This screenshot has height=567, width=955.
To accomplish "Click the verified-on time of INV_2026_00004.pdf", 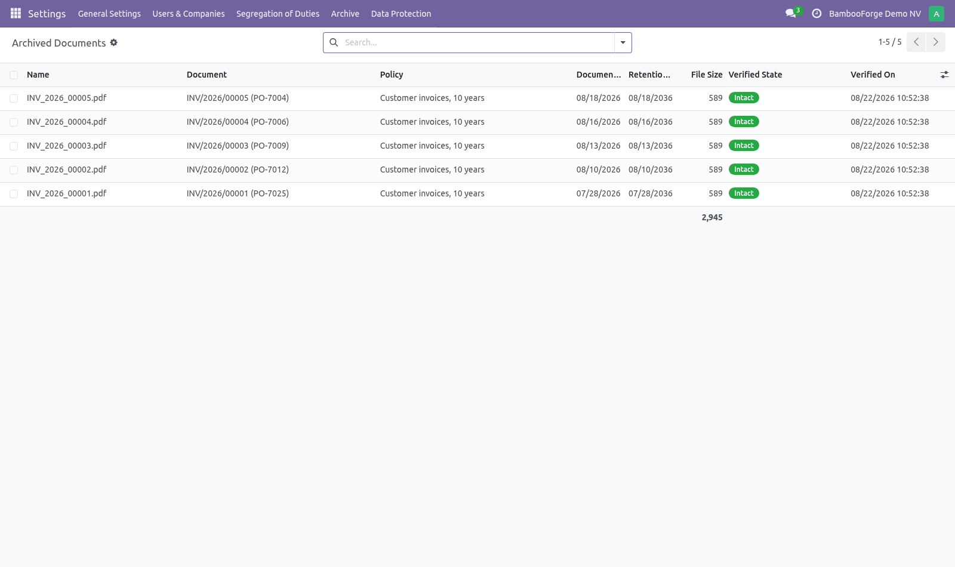I will tap(890, 122).
